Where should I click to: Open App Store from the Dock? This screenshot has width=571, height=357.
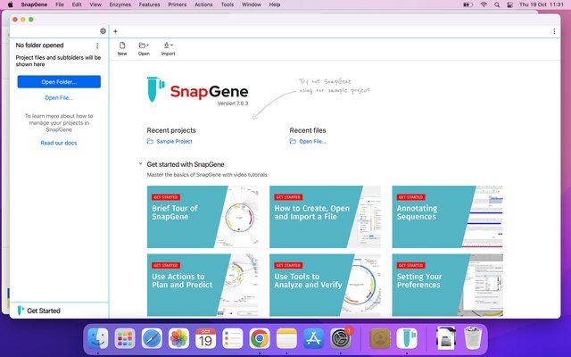[313, 338]
